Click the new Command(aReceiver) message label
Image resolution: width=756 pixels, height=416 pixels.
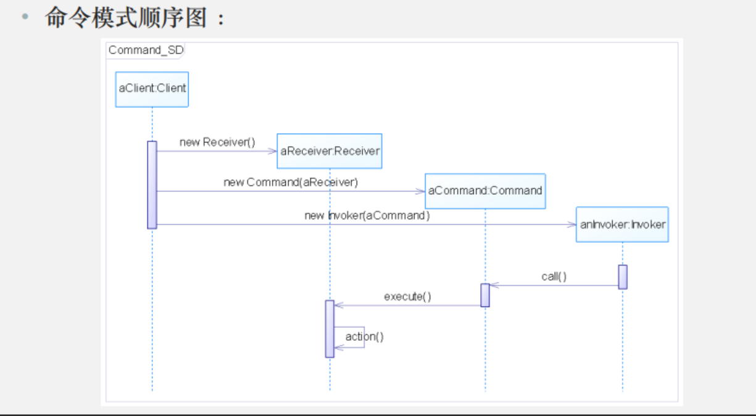291,182
